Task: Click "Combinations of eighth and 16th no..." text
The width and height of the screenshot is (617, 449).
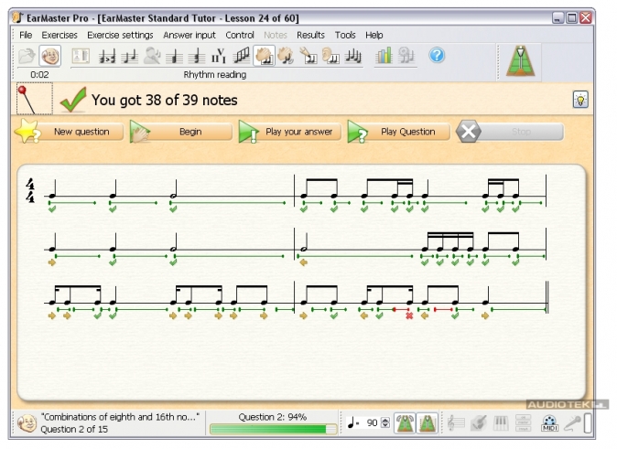Action: click(120, 417)
